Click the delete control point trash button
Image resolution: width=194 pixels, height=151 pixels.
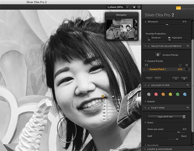click(184, 78)
